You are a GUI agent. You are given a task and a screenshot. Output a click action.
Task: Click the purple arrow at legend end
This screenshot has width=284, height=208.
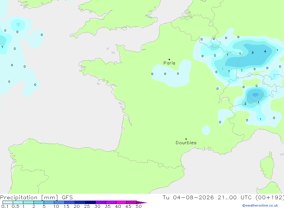[142, 202]
